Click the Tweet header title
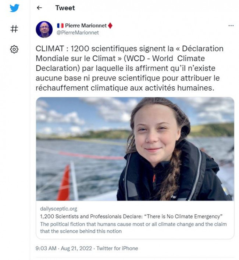This screenshot has height=260, width=239. click(x=65, y=8)
